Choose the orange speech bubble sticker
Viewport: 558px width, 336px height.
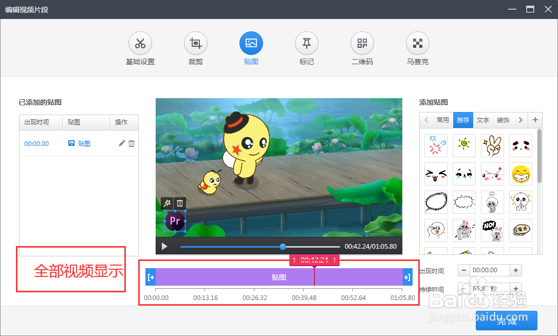coord(520,230)
